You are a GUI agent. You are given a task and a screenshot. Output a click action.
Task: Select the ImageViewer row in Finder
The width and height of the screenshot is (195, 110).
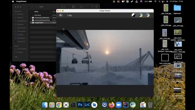point(43,23)
